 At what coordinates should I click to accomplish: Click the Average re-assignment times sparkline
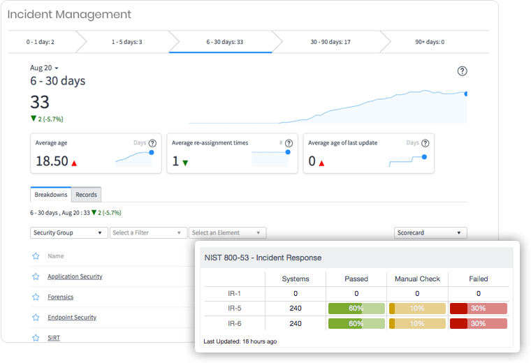(270, 158)
